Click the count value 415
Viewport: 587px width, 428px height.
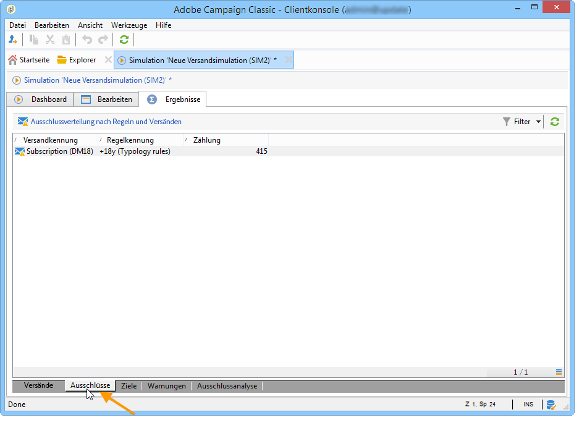pyautogui.click(x=262, y=151)
